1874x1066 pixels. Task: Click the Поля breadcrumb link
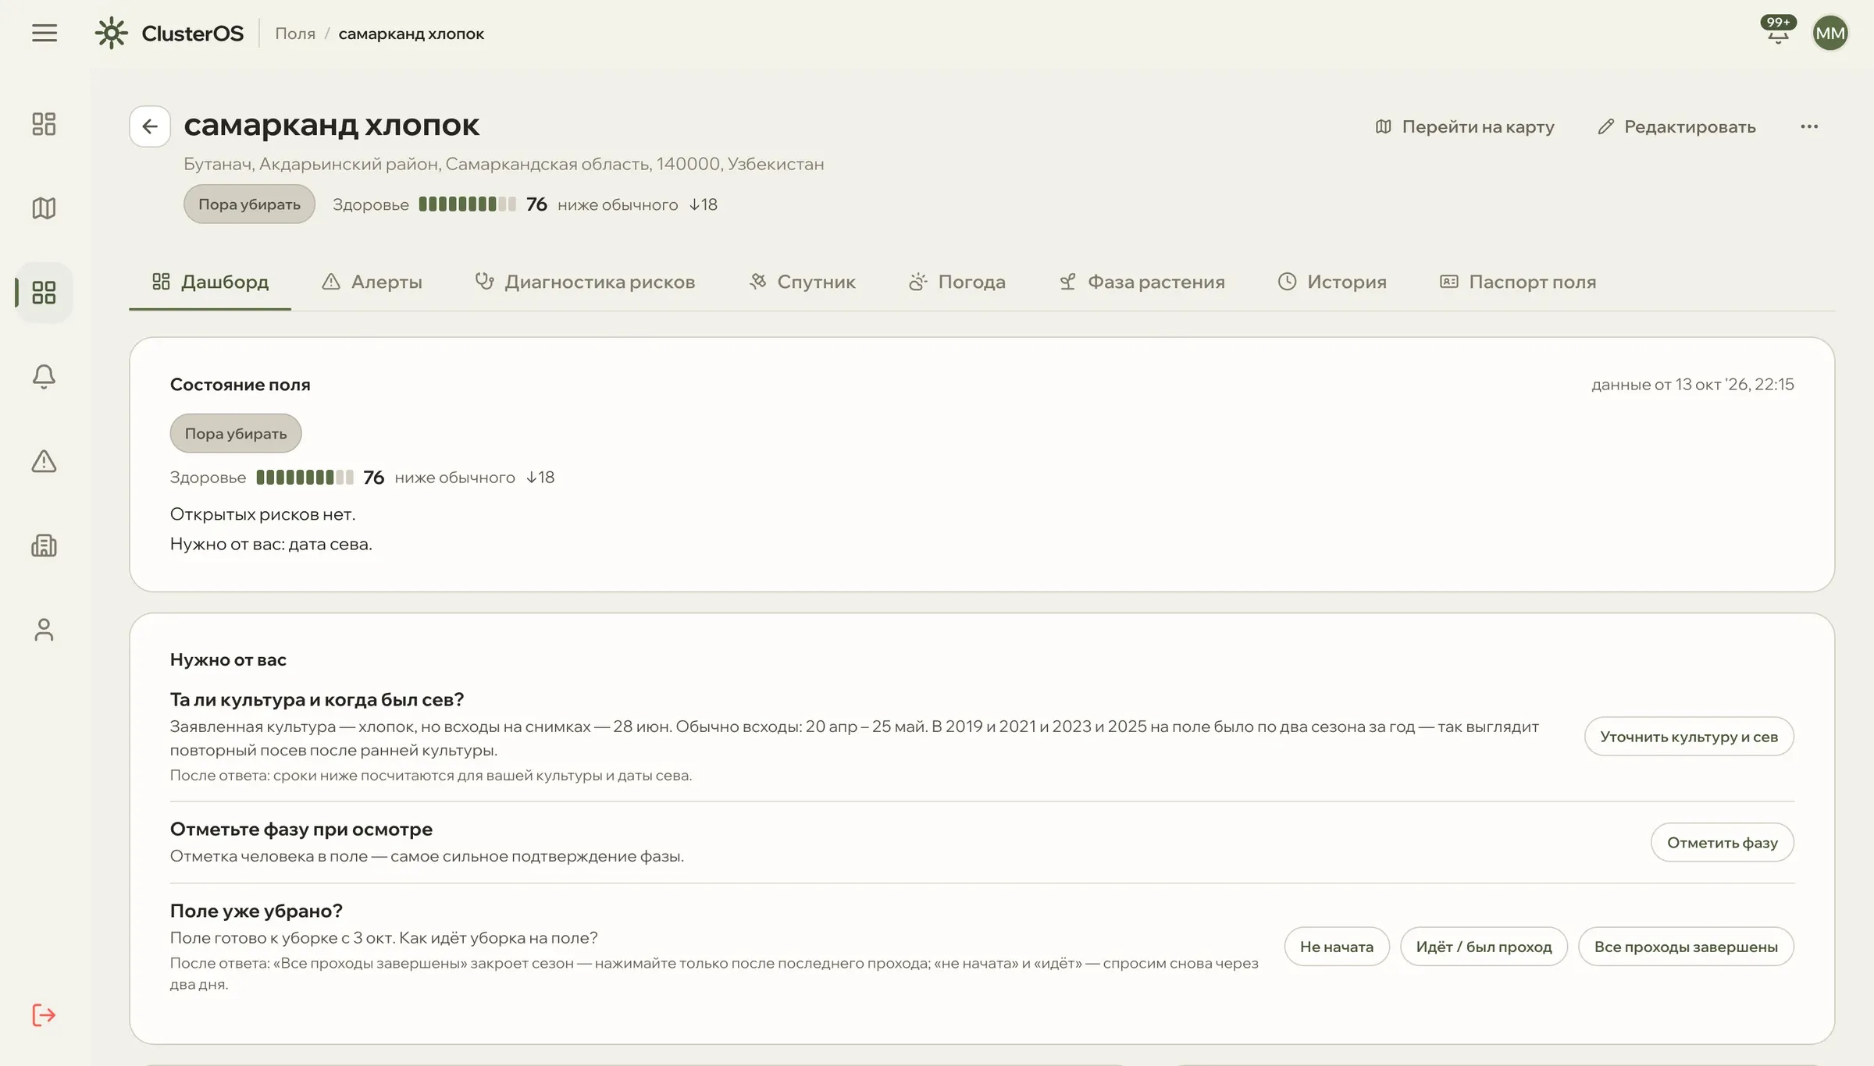295,34
